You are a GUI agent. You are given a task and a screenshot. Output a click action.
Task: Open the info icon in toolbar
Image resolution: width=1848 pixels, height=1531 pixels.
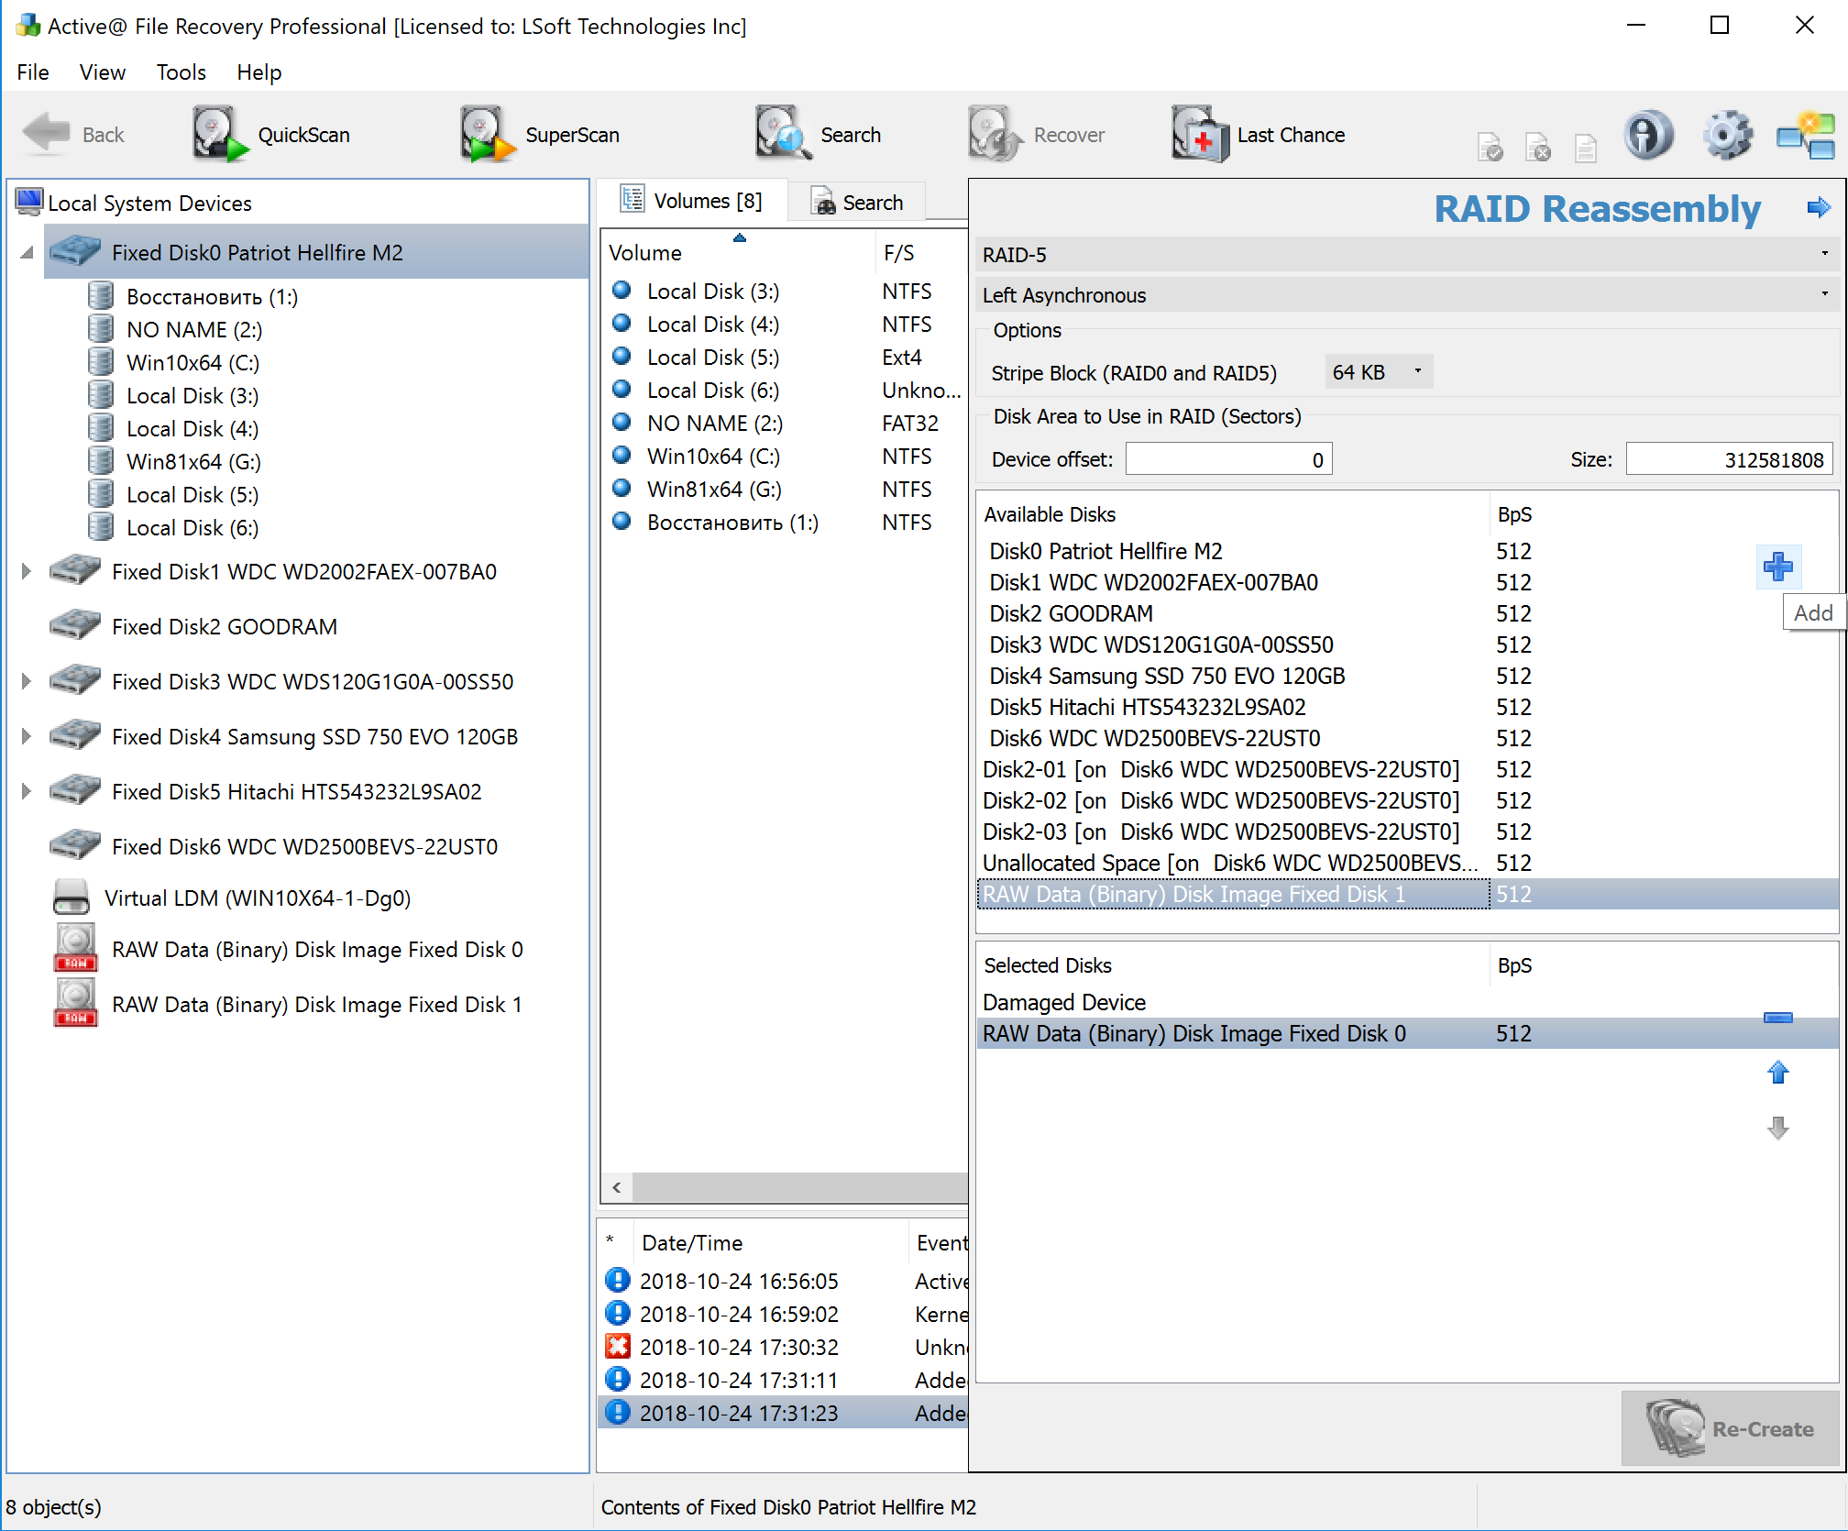(1648, 136)
